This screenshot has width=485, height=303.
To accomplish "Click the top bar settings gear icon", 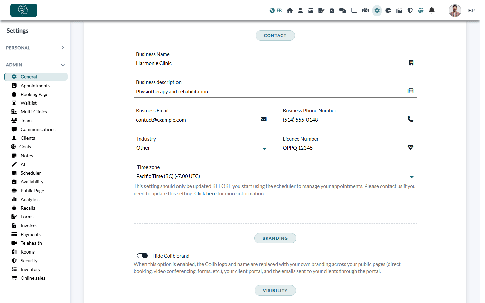I will click(377, 10).
